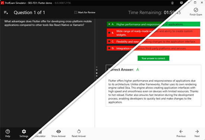
Task: Click the 'Your answer is correct.' banner
Action: [x=153, y=58]
